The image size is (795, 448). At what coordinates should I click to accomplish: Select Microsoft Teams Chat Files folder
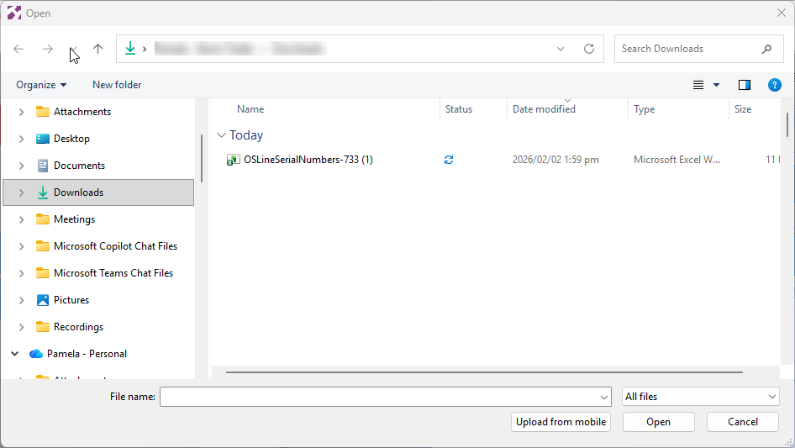[x=113, y=273]
